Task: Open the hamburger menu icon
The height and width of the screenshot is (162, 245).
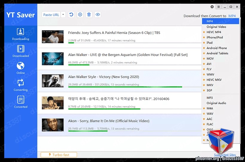Action: pyautogui.click(x=218, y=7)
